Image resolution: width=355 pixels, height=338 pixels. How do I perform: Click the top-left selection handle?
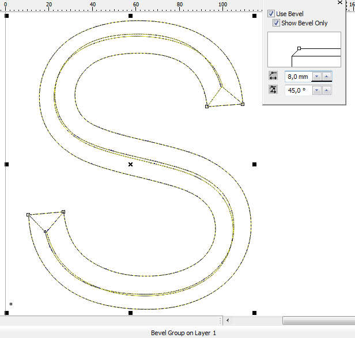(x=6, y=16)
